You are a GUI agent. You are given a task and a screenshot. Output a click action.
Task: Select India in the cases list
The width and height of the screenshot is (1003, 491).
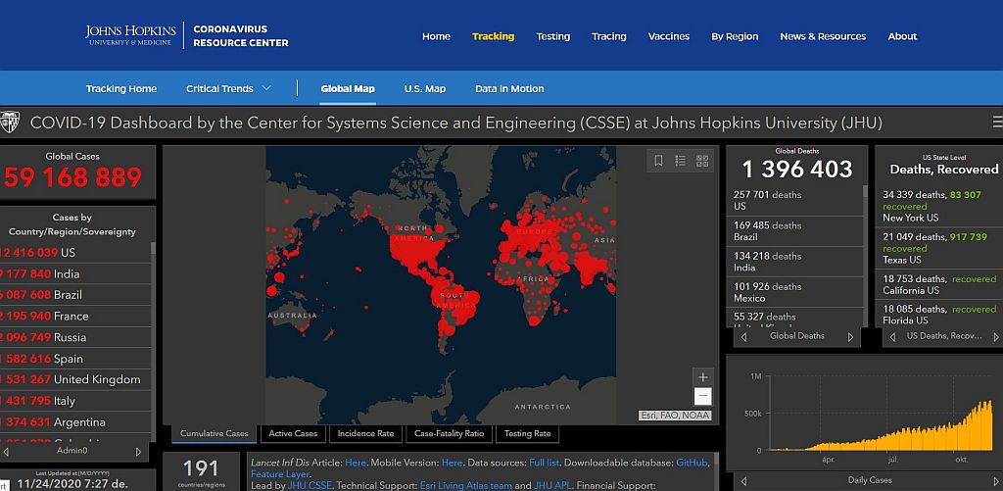coord(76,274)
